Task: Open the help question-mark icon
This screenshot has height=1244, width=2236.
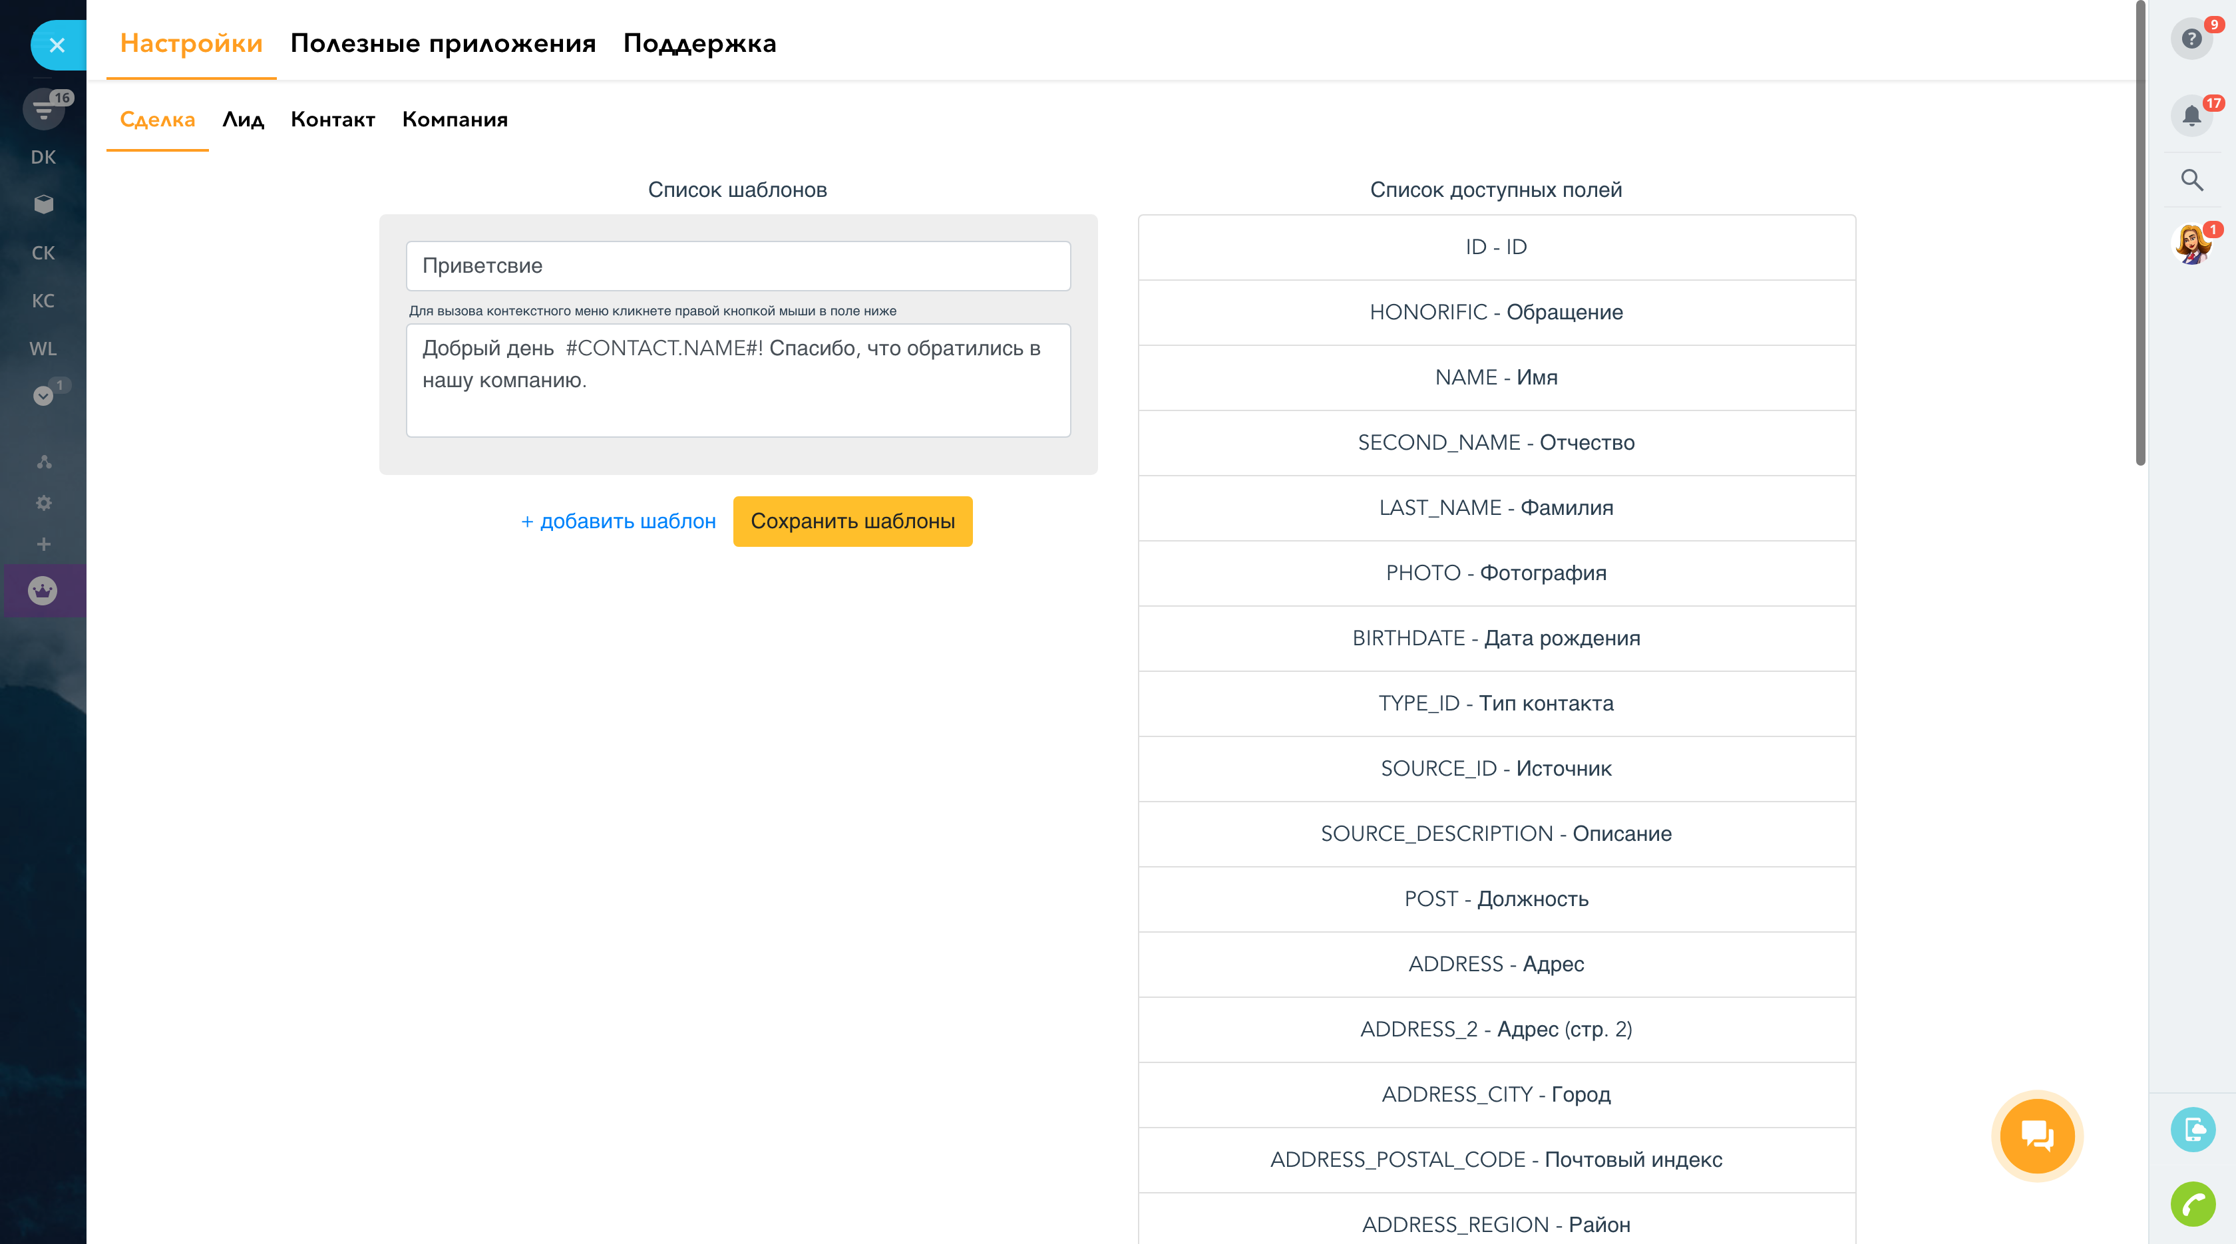Action: (2191, 39)
